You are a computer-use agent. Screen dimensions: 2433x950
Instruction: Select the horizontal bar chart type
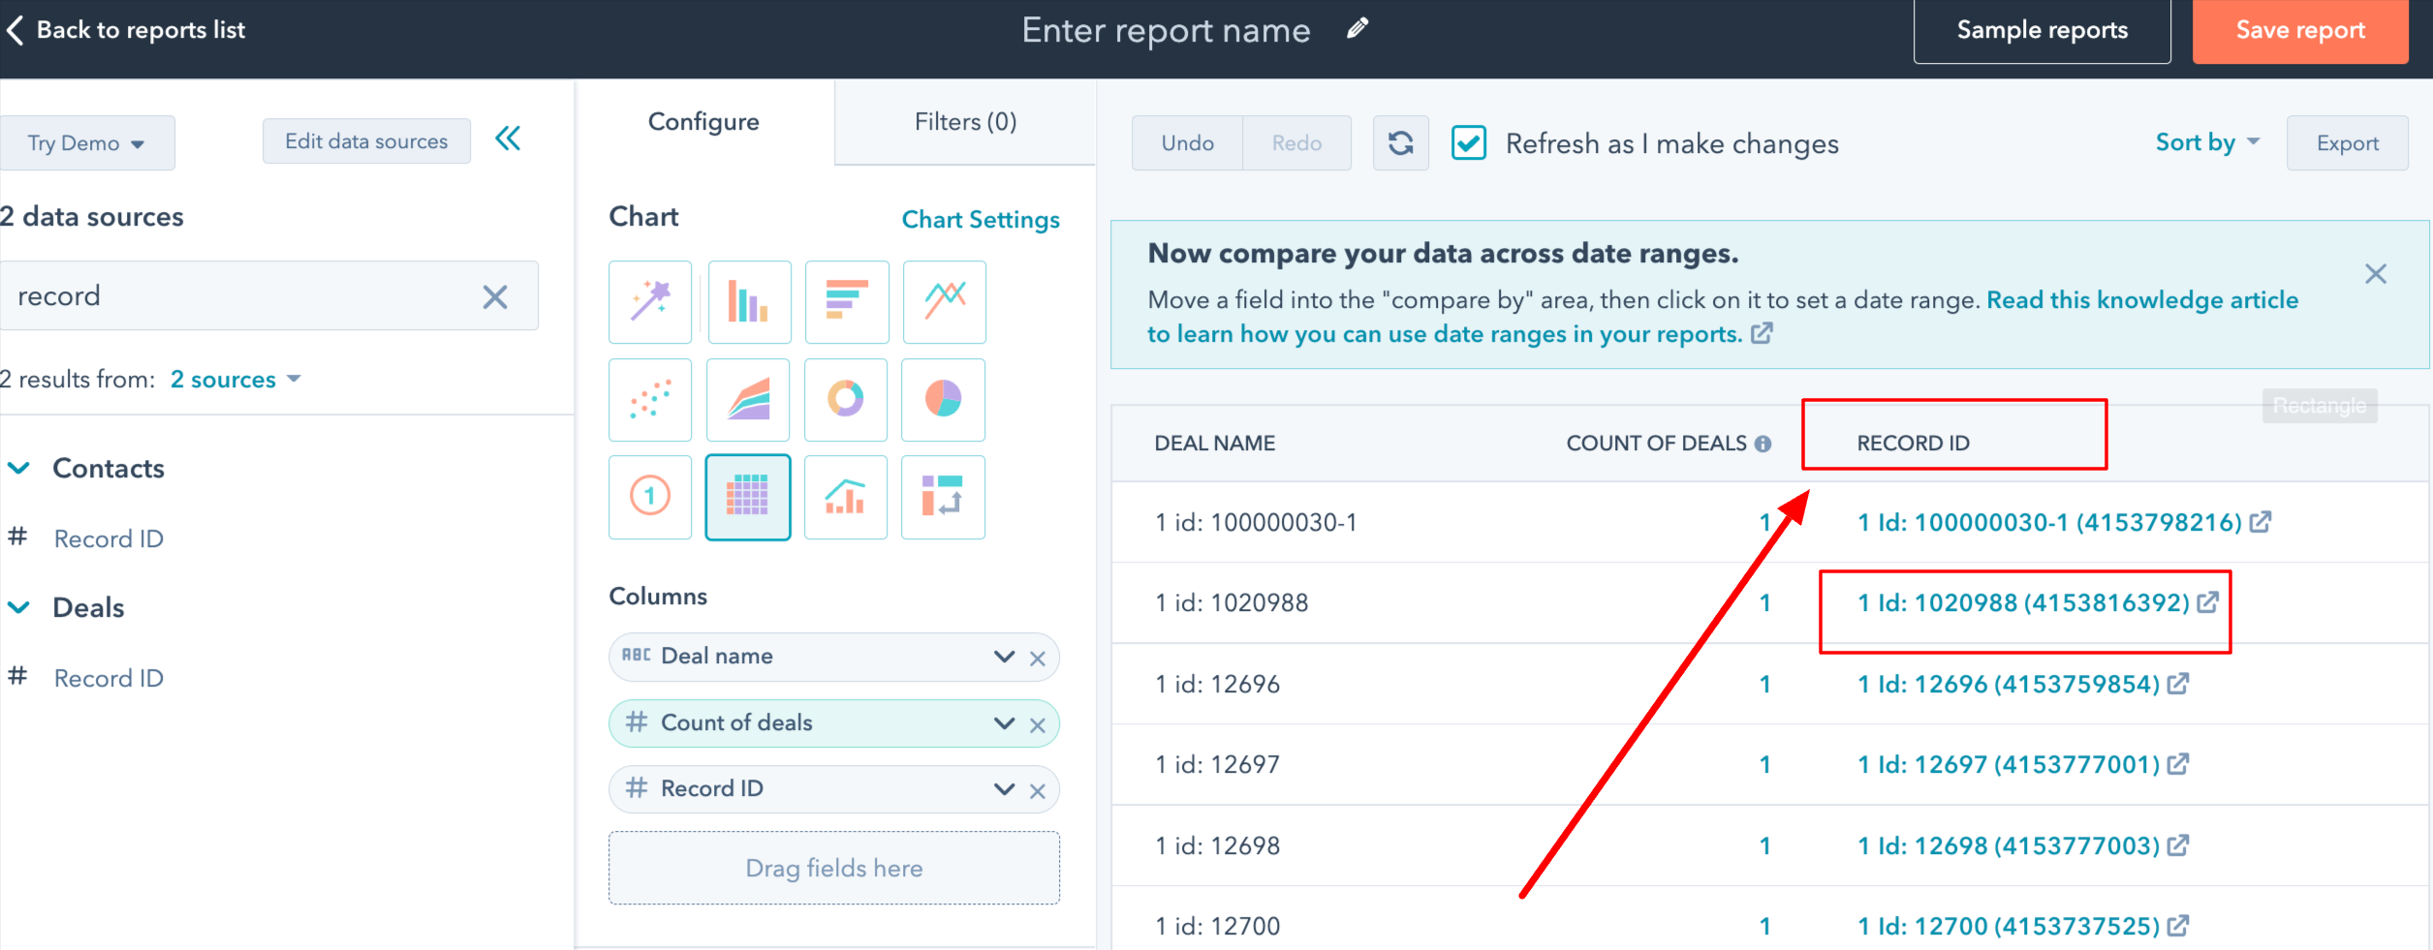846,301
